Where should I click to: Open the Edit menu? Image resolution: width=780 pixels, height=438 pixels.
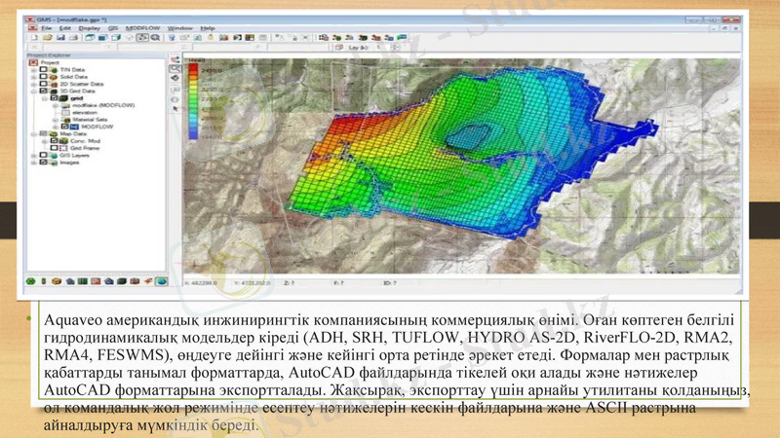tap(65, 28)
